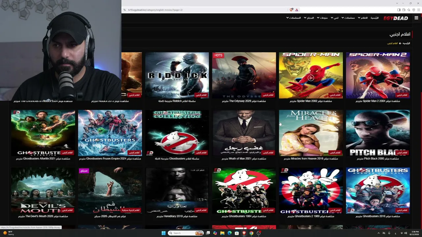Open the Spider-Man 2 poster
Image resolution: width=422 pixels, height=237 pixels.
[378, 75]
